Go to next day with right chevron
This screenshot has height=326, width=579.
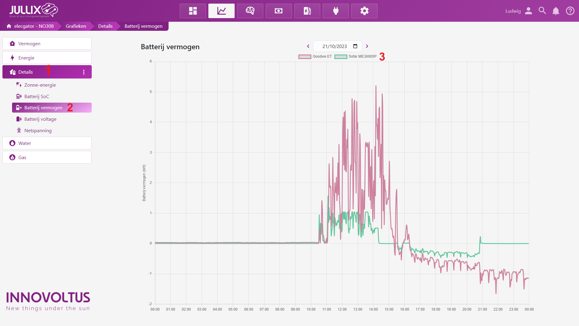367,46
